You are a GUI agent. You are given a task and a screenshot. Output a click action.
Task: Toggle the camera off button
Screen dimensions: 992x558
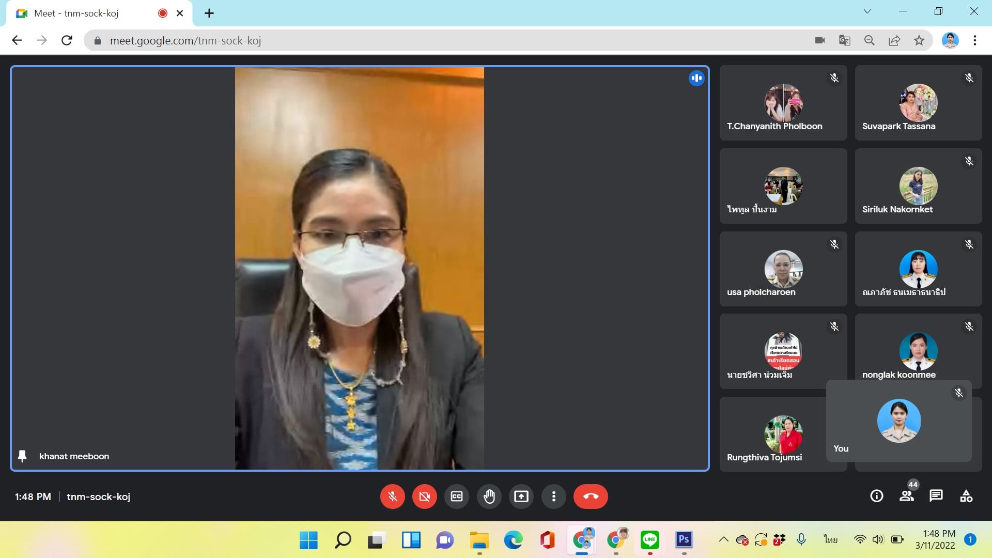pos(425,497)
